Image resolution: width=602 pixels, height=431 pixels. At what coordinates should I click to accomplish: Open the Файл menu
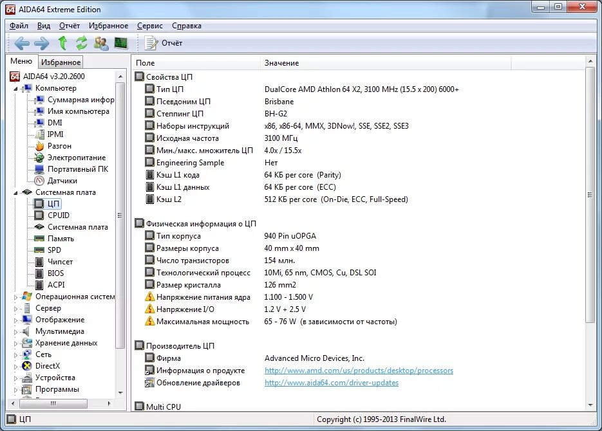pyautogui.click(x=19, y=26)
